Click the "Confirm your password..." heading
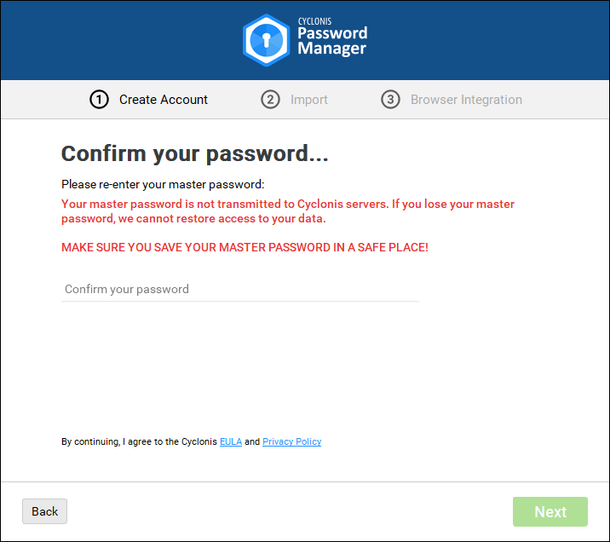 coord(195,153)
